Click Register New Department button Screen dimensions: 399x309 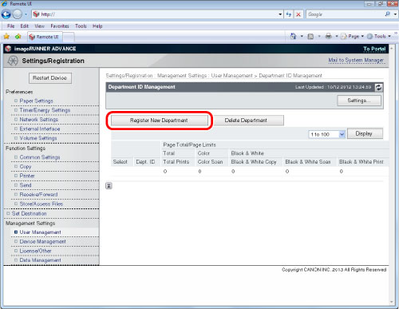tap(160, 121)
